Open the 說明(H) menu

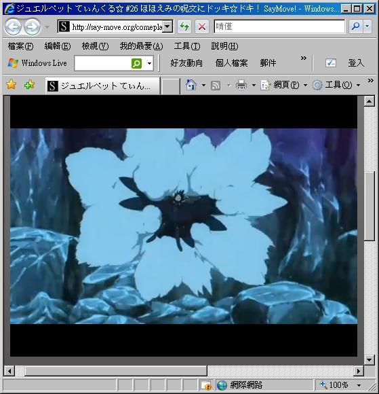224,46
